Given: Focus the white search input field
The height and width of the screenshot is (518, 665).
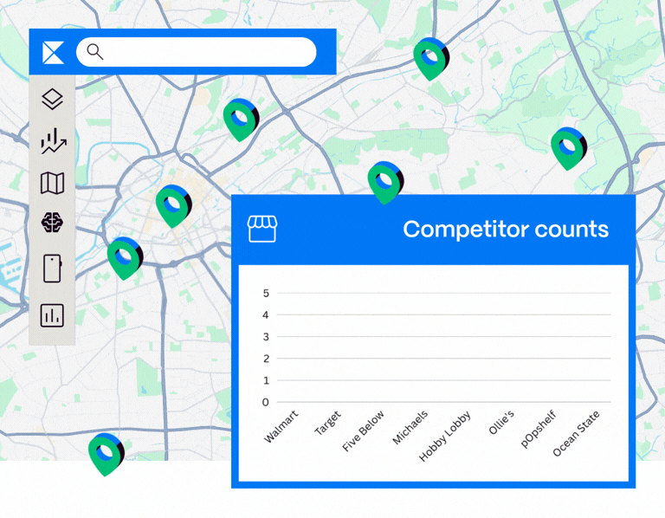Looking at the screenshot, I should [197, 52].
